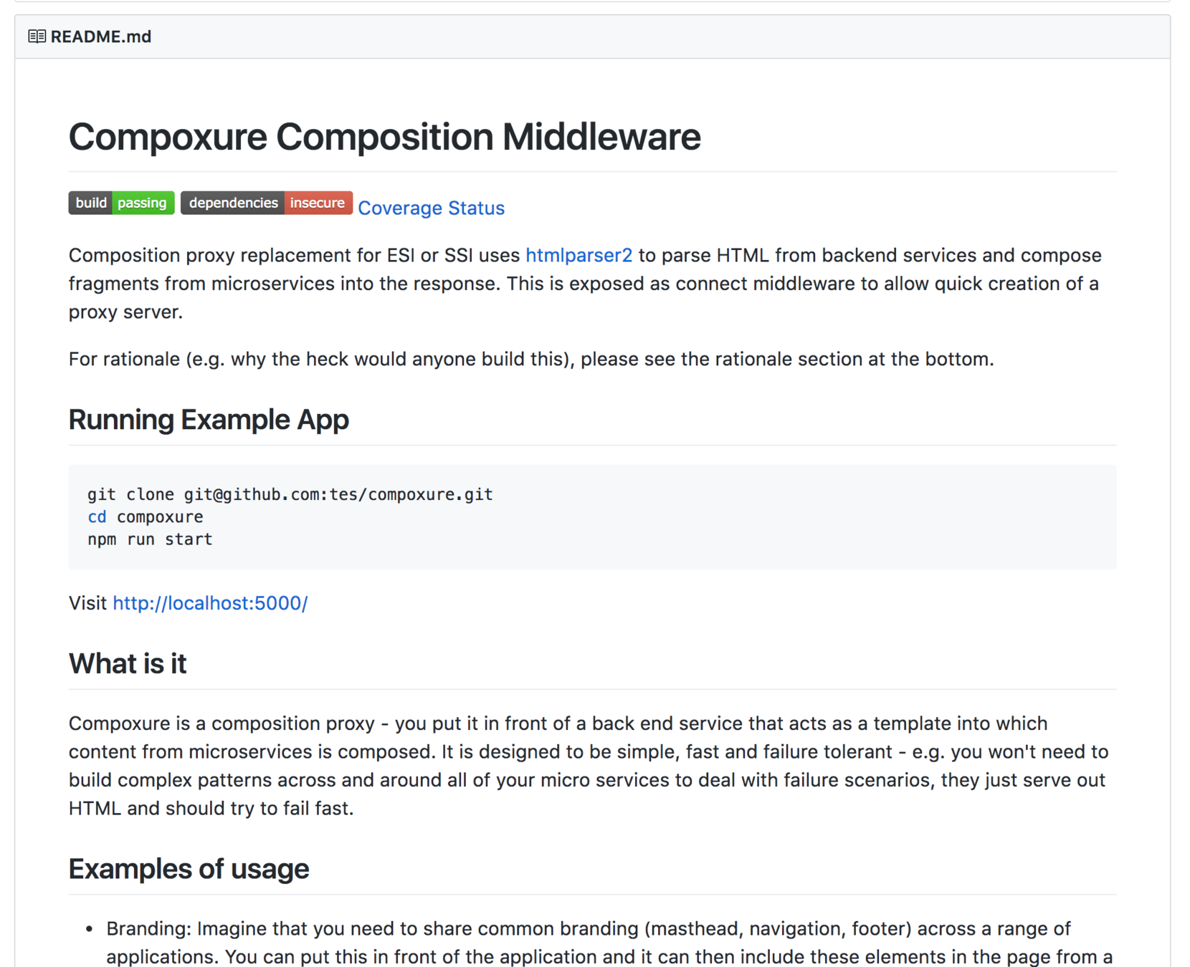Click the Running Example App heading
Screen dimensions: 1190x967
pos(209,420)
